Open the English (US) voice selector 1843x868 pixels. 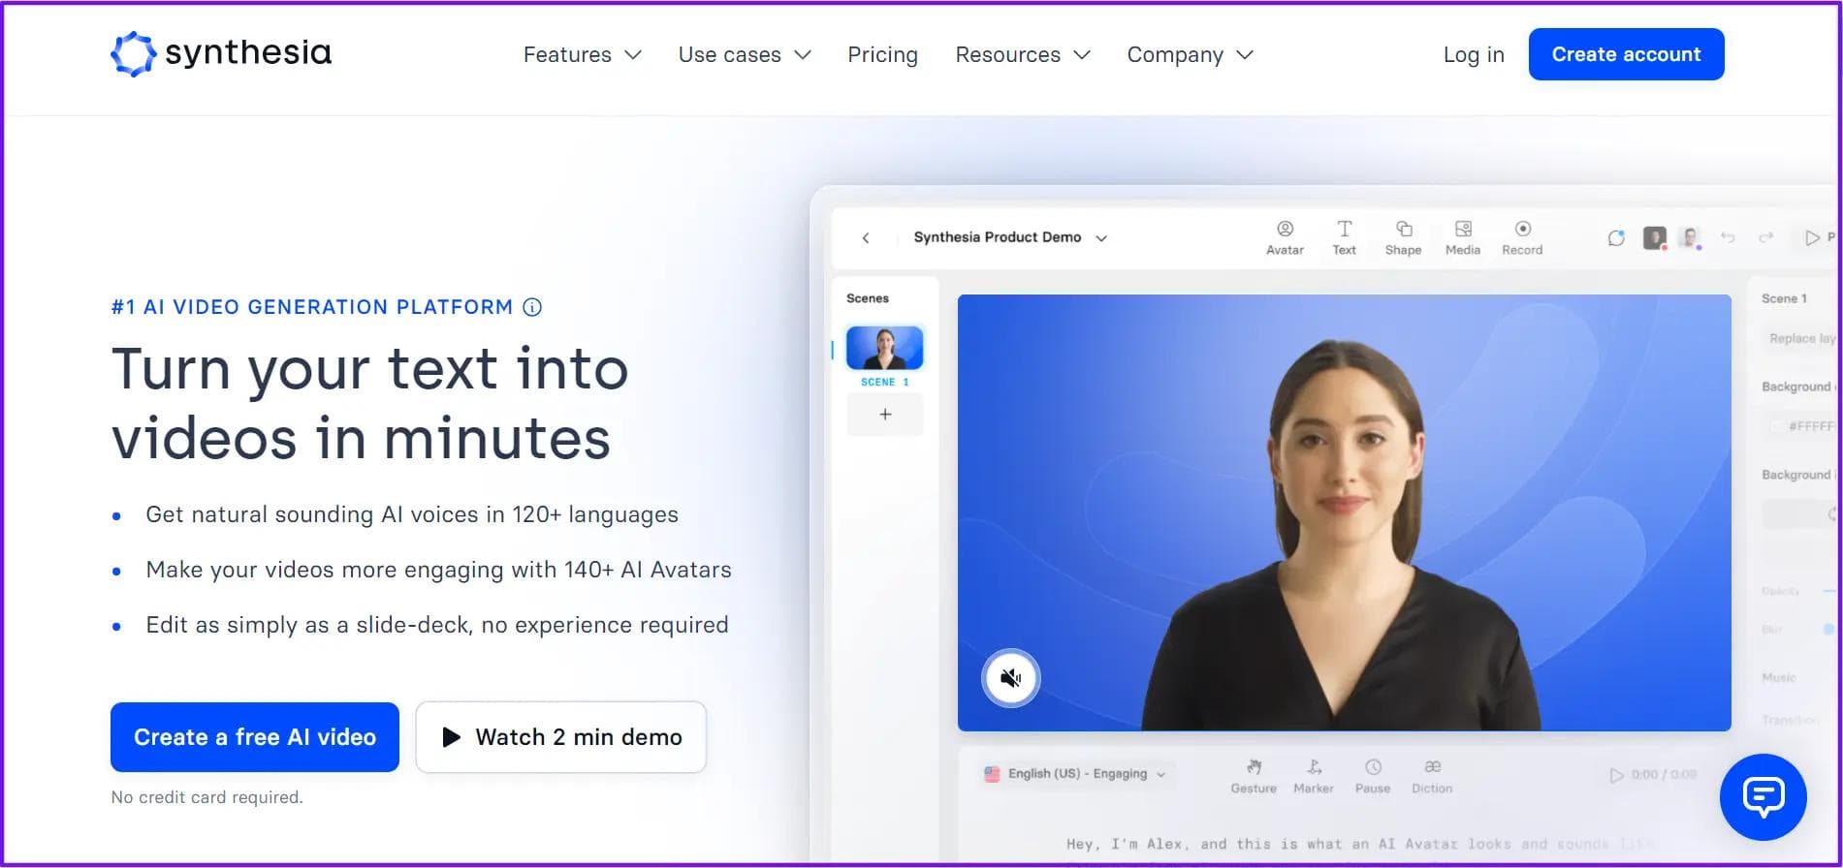1076,773
